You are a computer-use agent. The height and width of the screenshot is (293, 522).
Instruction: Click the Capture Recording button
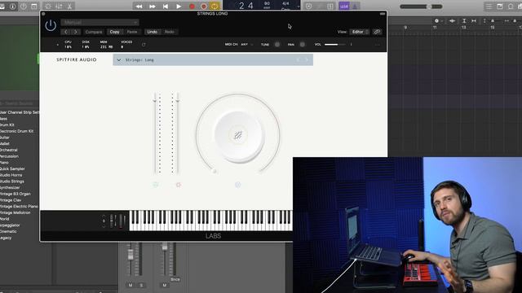[204, 6]
